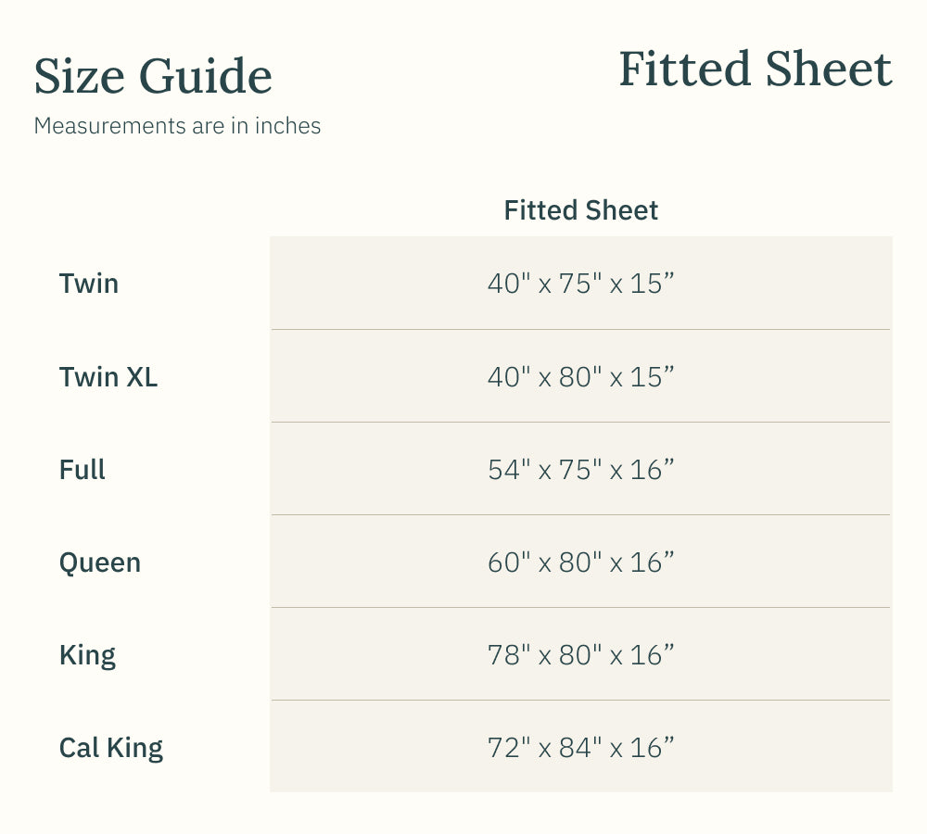Select the Queen row label
Viewport: 927px width, 834px height.
[100, 562]
